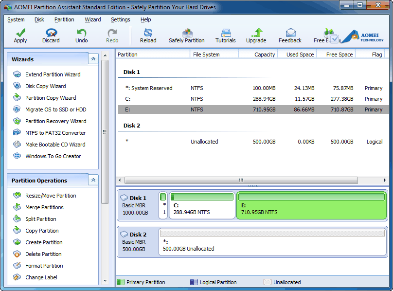Click the Discard changes icon

[51, 35]
